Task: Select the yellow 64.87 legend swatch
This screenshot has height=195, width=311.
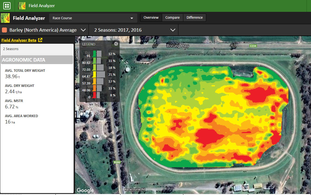Action: (x=95, y=74)
